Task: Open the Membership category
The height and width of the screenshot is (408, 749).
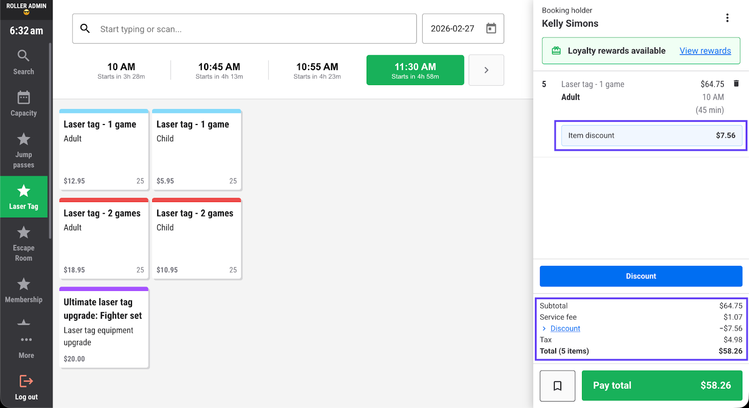Action: point(23,290)
